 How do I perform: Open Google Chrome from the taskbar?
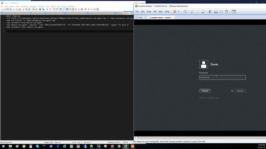click(119, 146)
